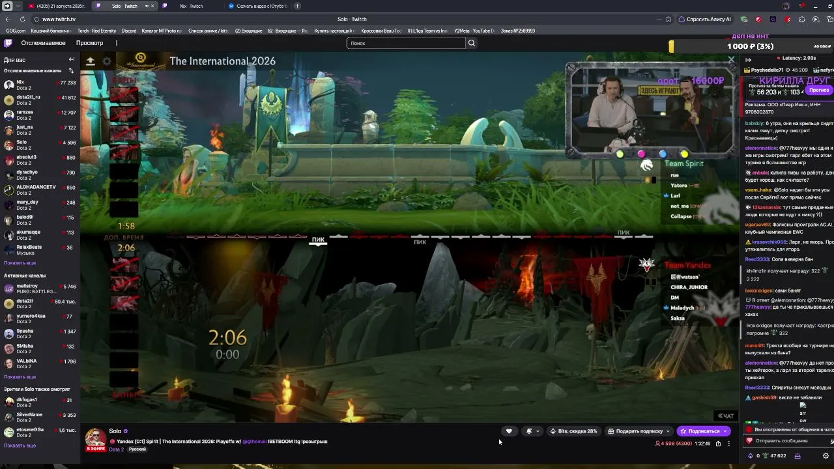The height and width of the screenshot is (469, 834).
Task: Expand the Зрители Solo также смотрят list
Action: tap(20, 446)
